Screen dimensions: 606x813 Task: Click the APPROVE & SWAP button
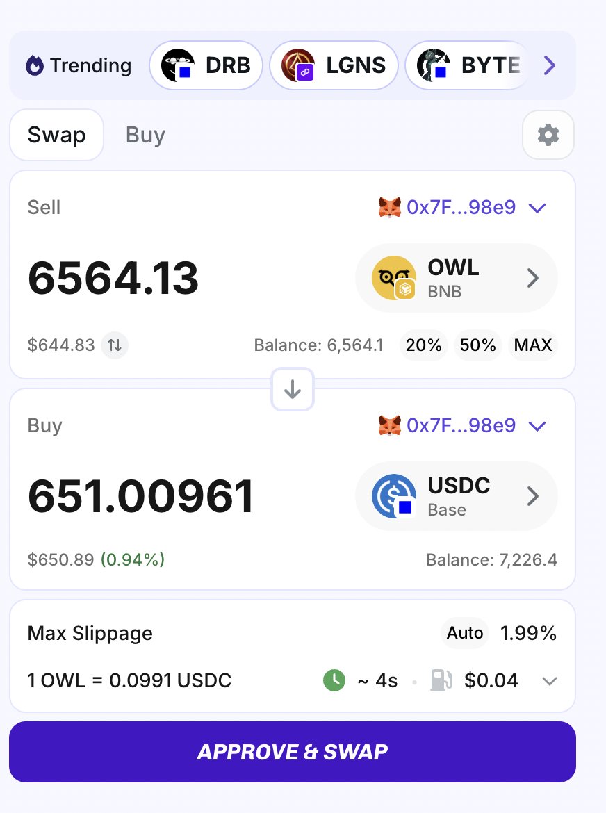click(293, 752)
